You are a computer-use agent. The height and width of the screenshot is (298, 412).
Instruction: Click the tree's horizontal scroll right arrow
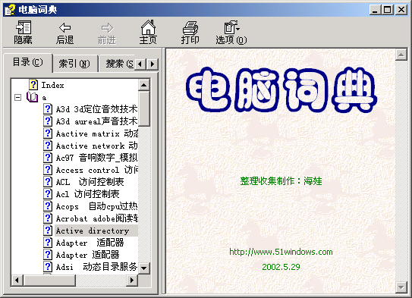tap(131, 280)
